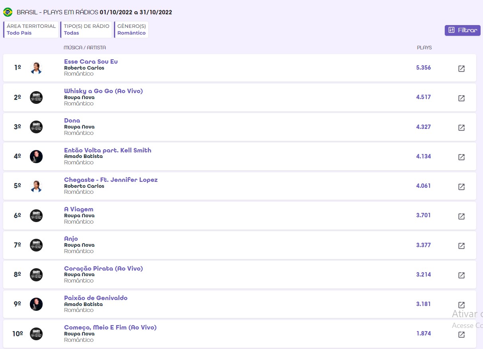483x349 pixels.
Task: Click plays value 5.356
Action: [x=424, y=68]
